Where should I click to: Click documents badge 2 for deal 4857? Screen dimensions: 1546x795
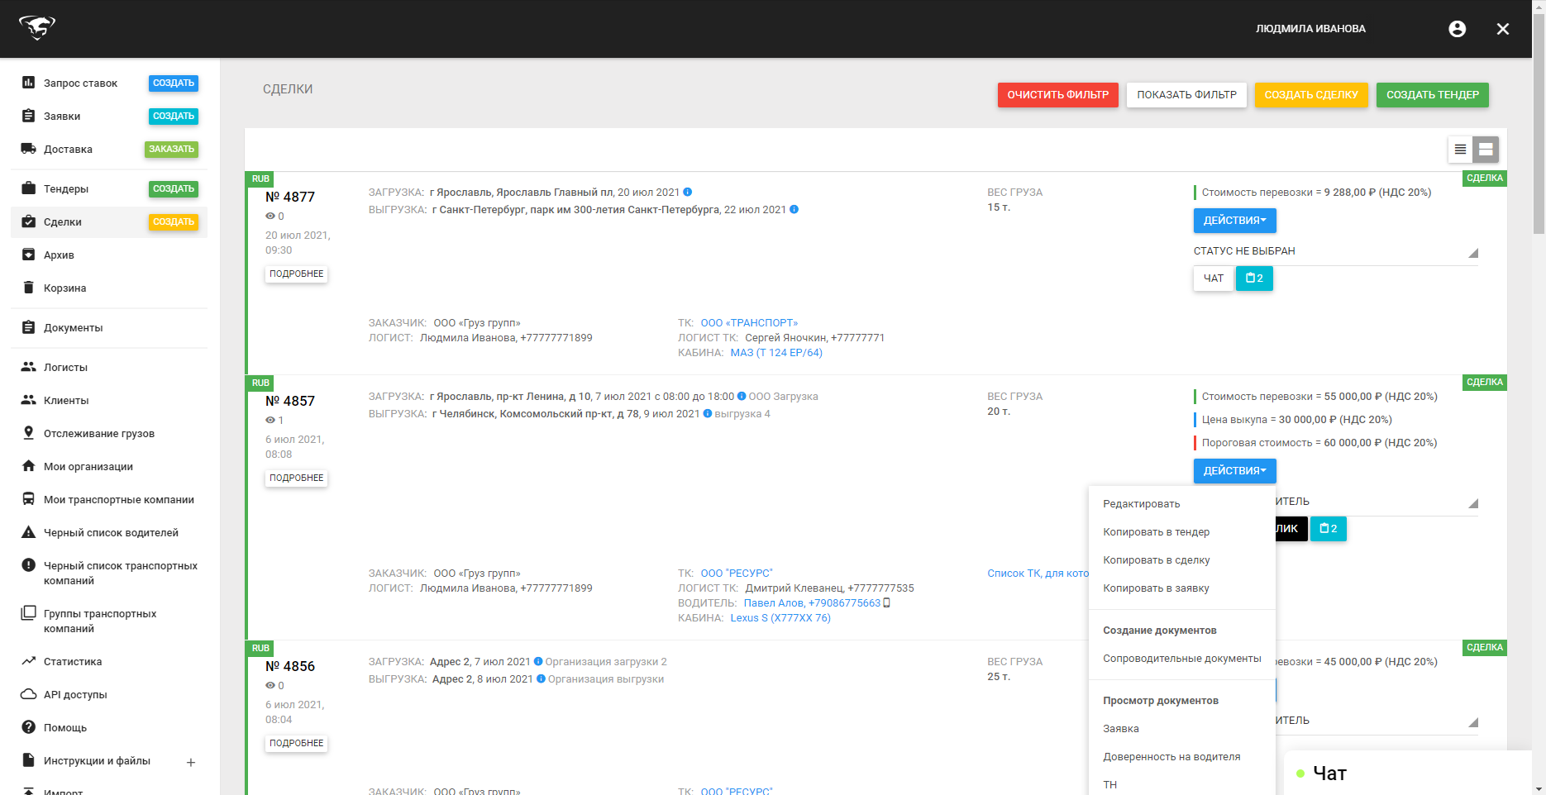point(1328,529)
